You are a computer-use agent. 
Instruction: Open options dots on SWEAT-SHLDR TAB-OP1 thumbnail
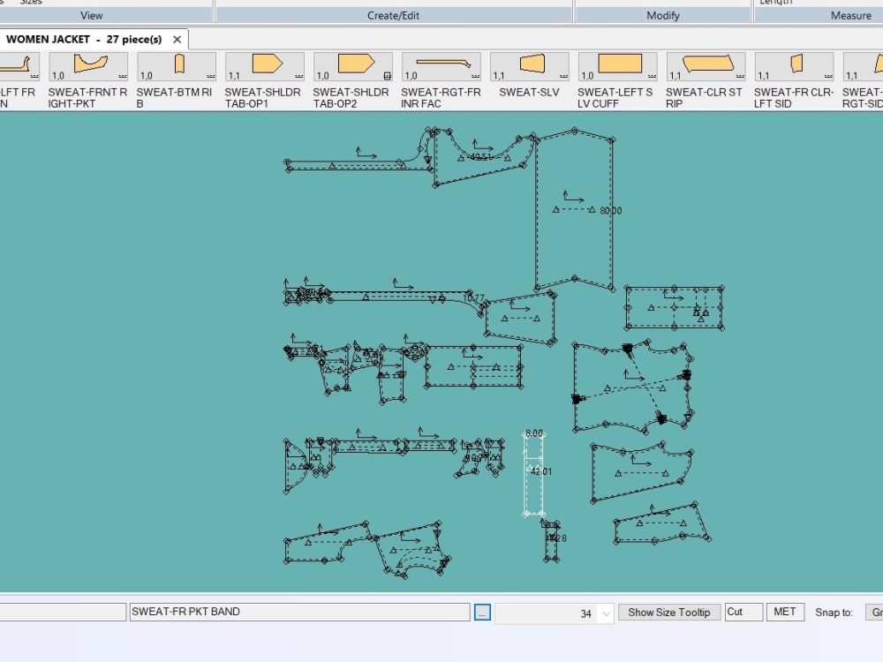click(299, 75)
